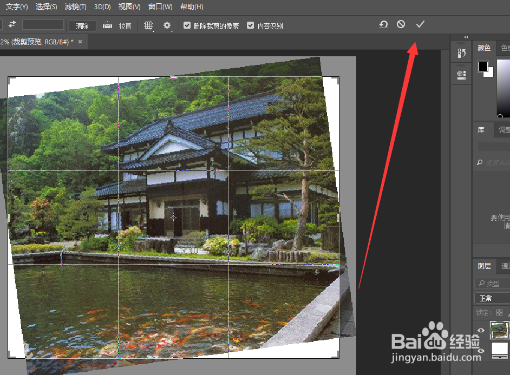The width and height of the screenshot is (510, 375).
Task: Swap crop width and height arrows
Action: tap(12, 25)
